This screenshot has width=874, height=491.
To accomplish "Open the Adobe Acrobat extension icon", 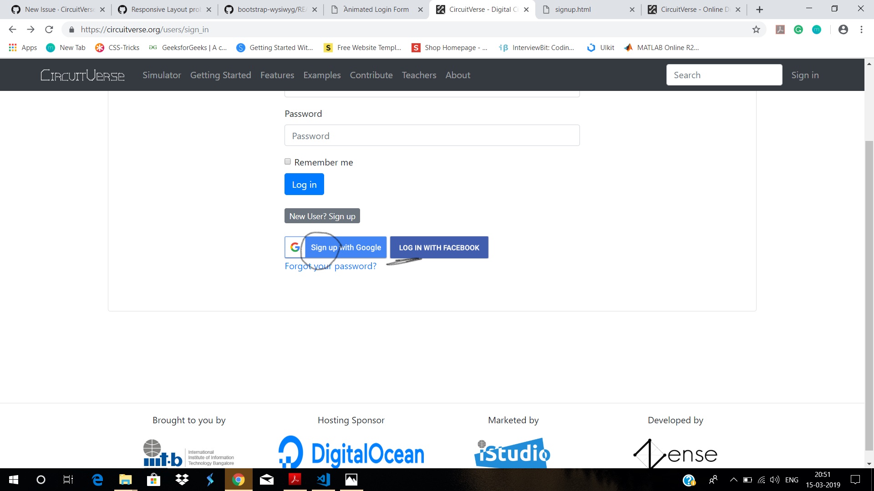I will pyautogui.click(x=780, y=29).
